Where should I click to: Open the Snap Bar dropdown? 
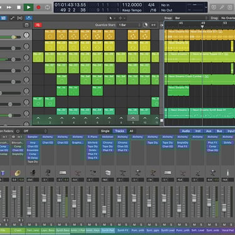(191, 18)
